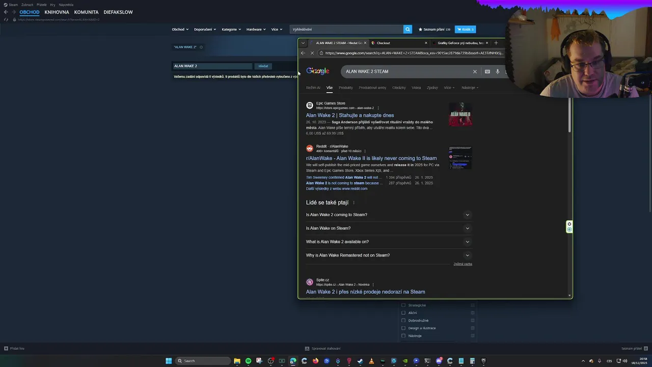This screenshot has width=652, height=367.
Task: Open the browser tab list chevron
Action: 303,43
